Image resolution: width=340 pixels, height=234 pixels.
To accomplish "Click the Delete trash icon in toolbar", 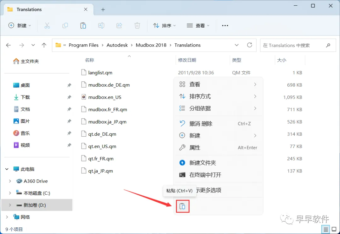I will (137, 25).
